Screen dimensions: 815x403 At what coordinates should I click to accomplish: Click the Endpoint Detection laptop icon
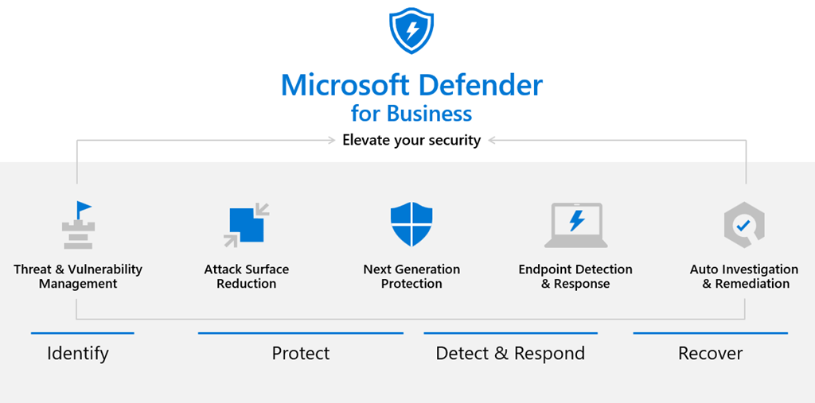(576, 225)
